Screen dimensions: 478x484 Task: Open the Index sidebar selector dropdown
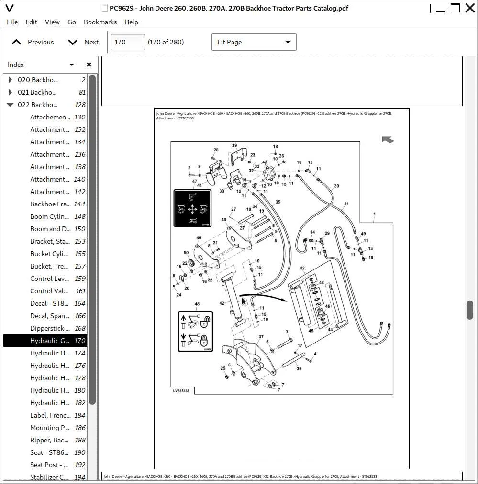point(72,65)
